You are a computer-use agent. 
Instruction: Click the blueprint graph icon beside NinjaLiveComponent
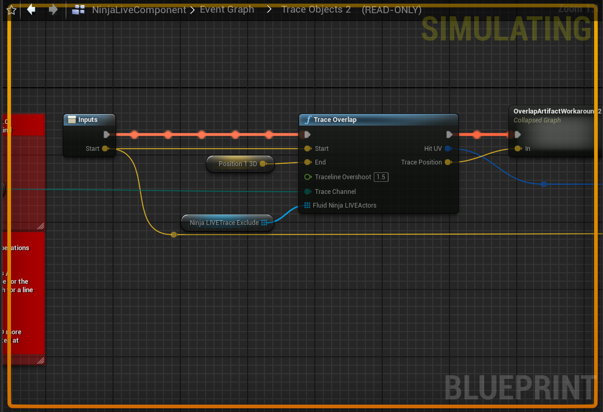pyautogui.click(x=79, y=9)
